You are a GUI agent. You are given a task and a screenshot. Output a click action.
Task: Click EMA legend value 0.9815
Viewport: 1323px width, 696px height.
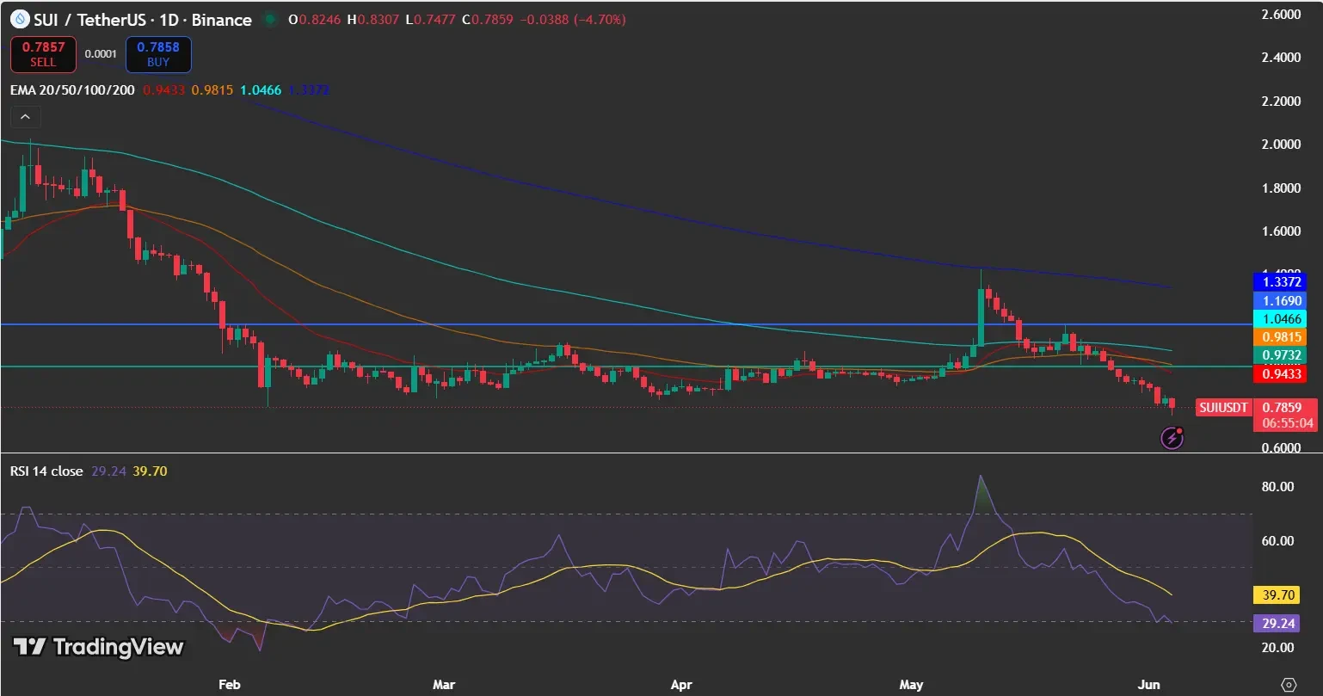tap(212, 89)
